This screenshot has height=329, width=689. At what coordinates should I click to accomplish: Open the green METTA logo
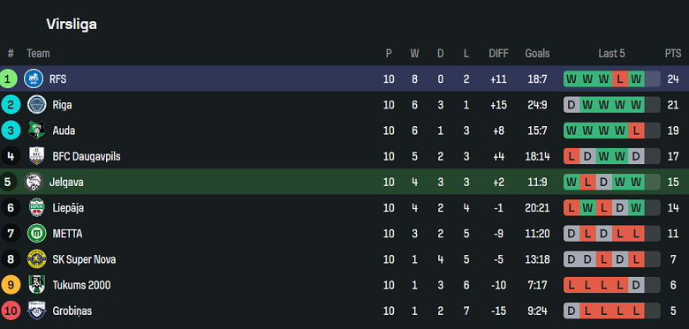(36, 234)
